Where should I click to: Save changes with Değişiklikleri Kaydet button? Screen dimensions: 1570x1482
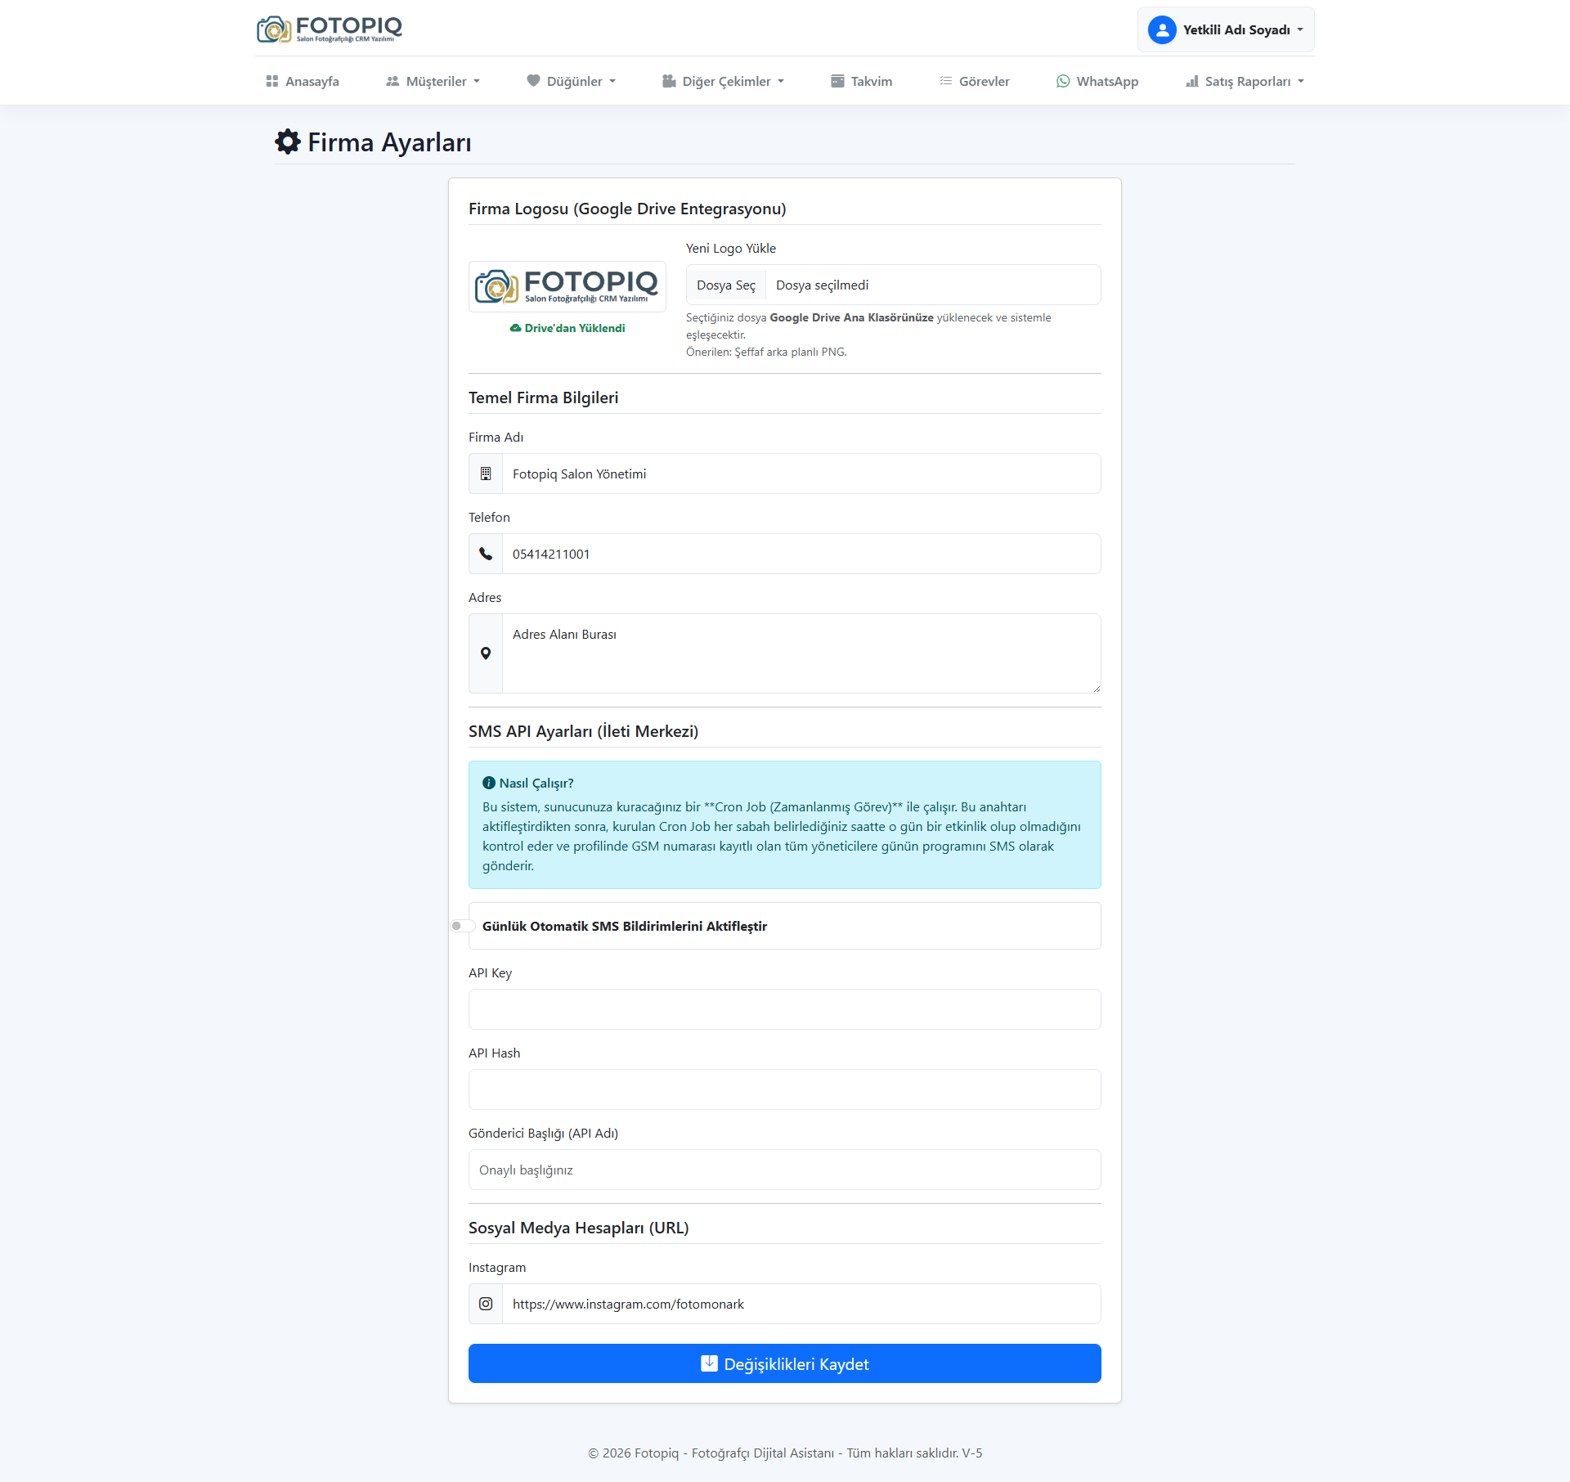pos(785,1363)
